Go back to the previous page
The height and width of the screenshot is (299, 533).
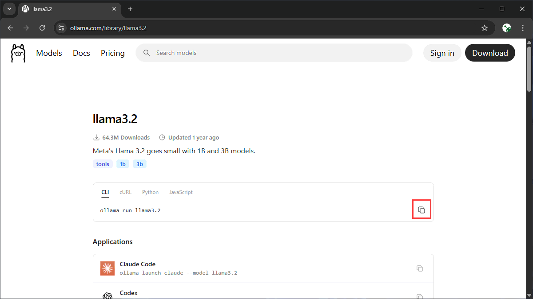click(10, 28)
